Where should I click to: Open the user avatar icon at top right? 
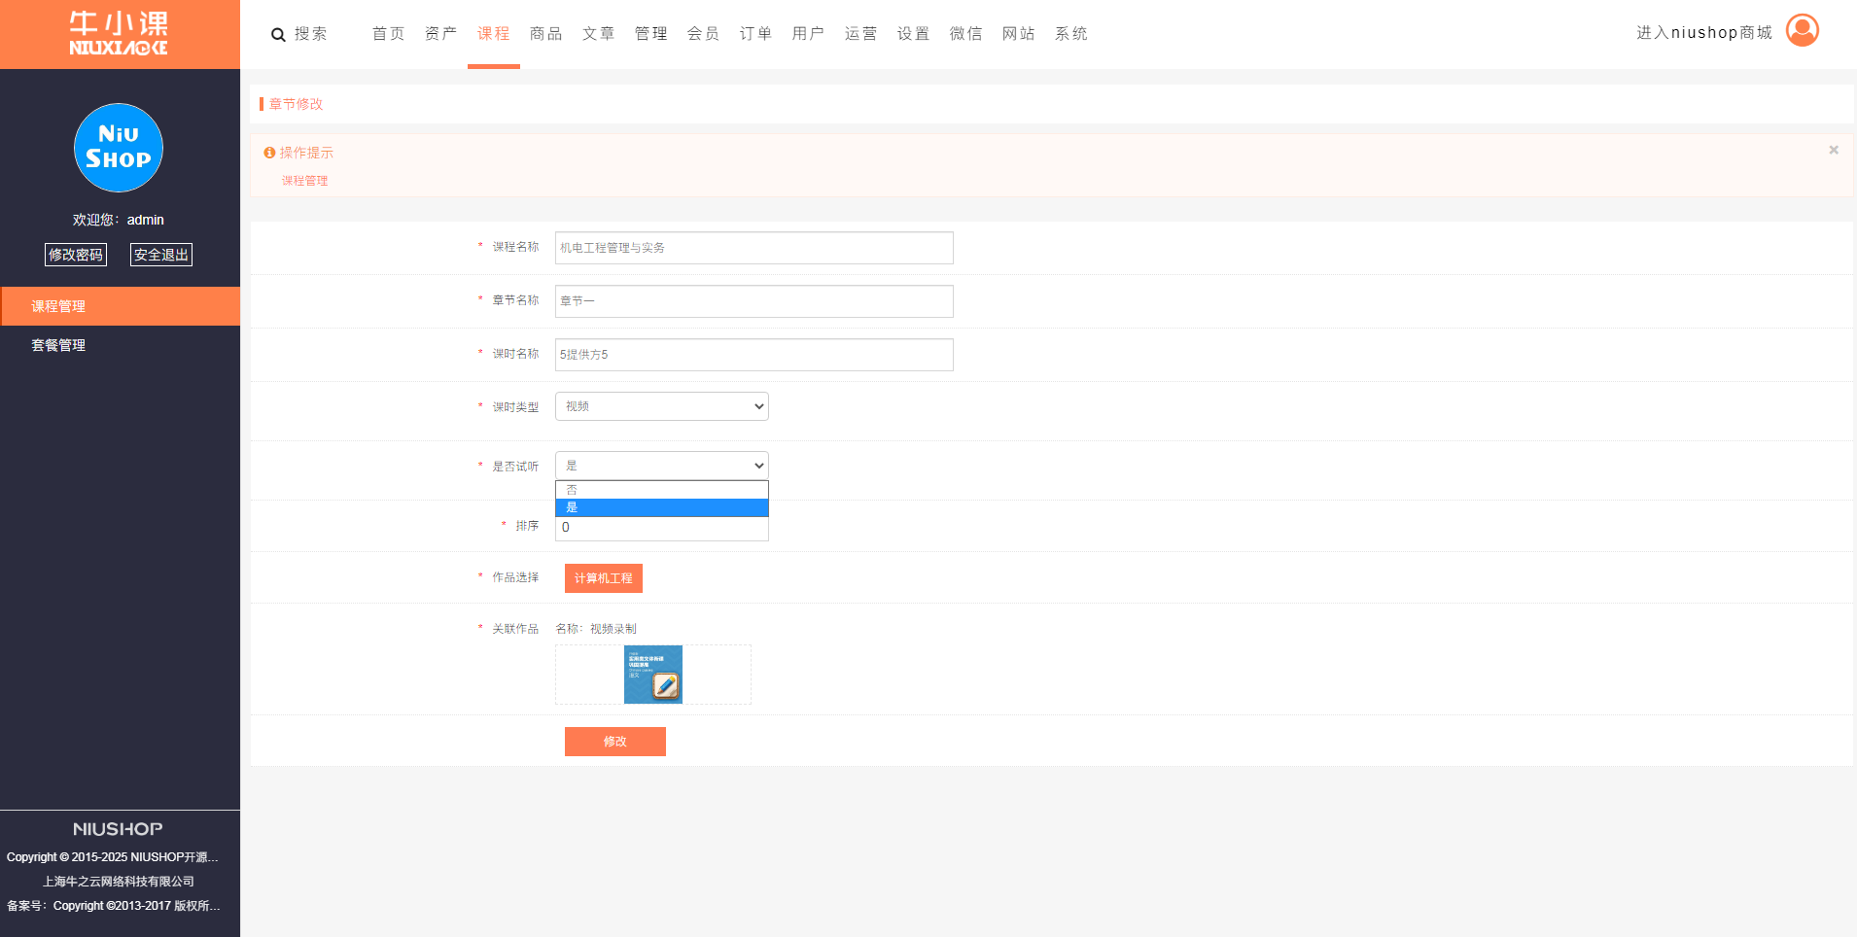click(1802, 31)
